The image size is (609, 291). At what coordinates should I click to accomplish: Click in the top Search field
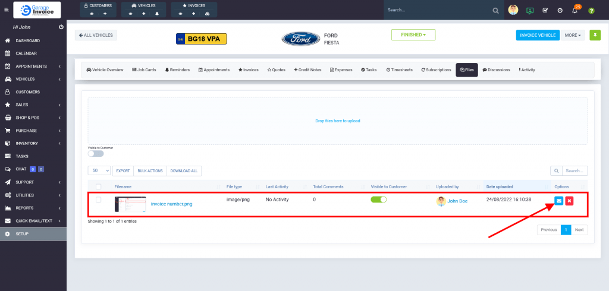tap(437, 10)
